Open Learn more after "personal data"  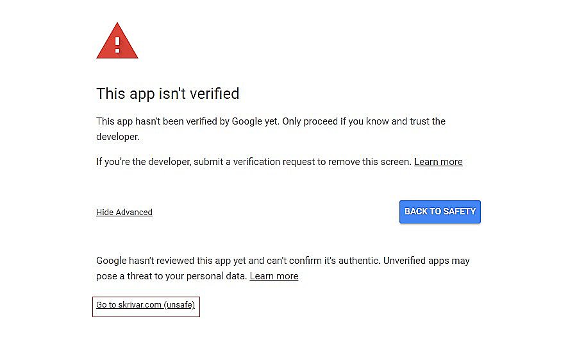[x=274, y=276]
